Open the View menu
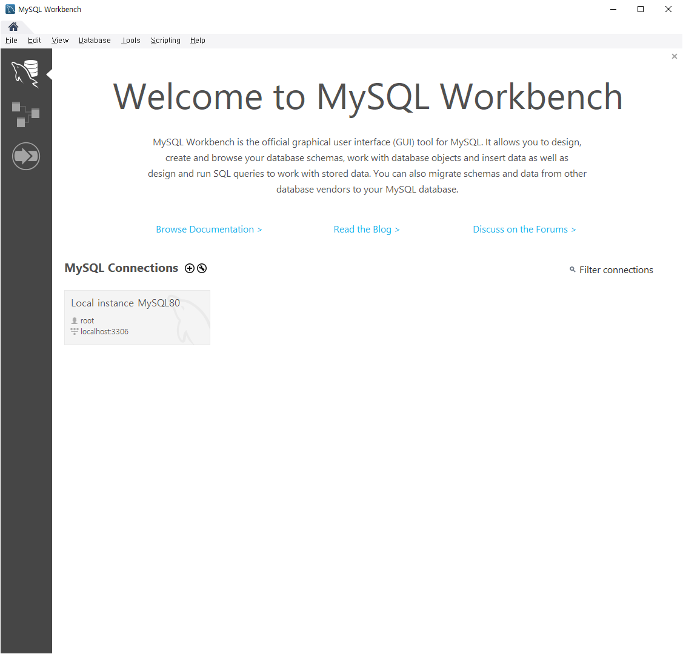Viewport: 683px width, 654px height. 60,41
